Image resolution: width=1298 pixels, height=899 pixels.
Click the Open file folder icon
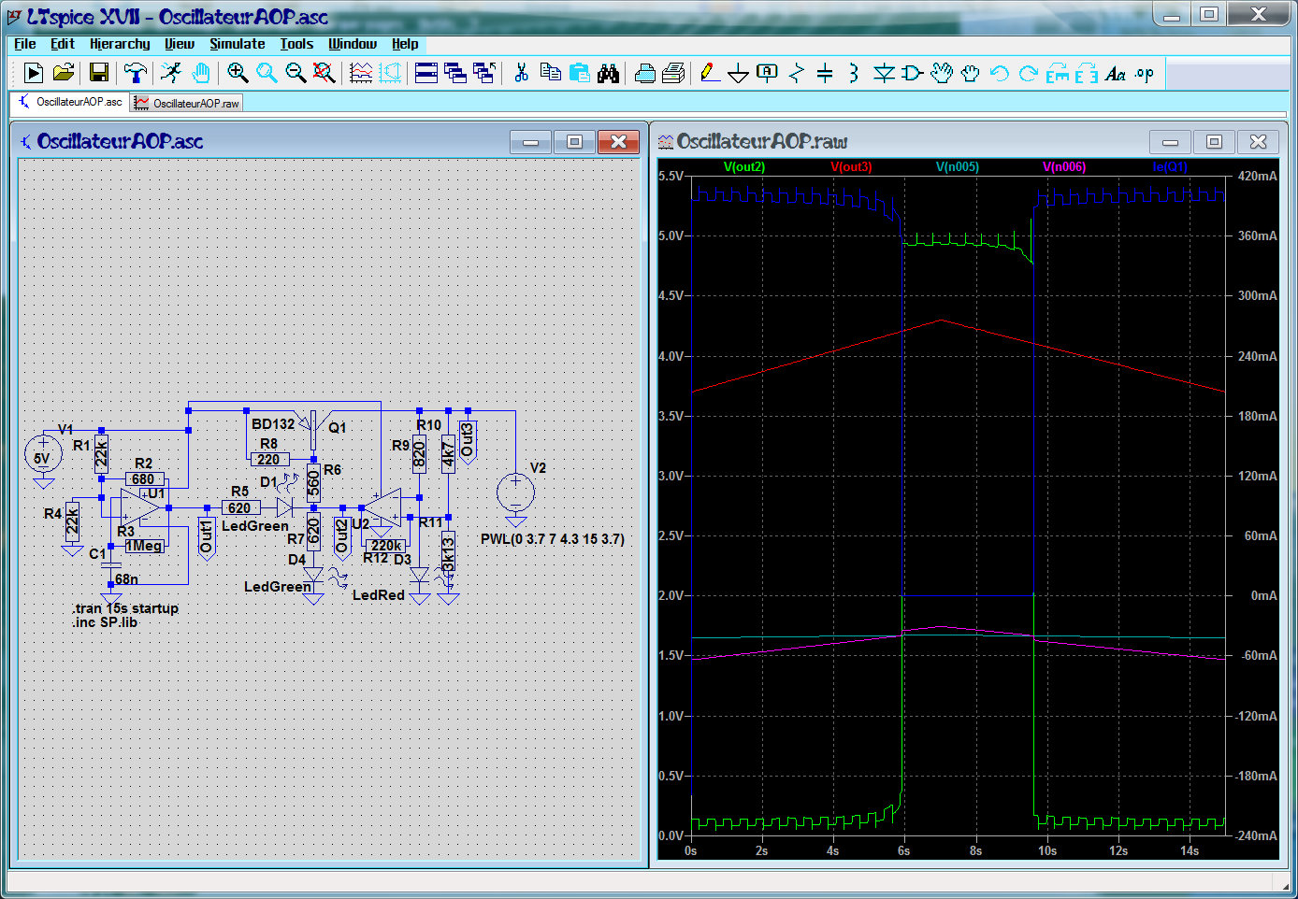tap(63, 73)
